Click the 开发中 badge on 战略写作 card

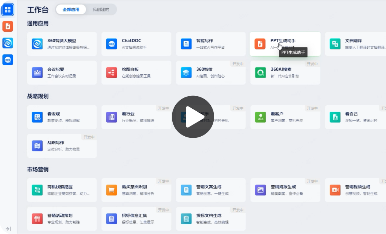pos(89,137)
